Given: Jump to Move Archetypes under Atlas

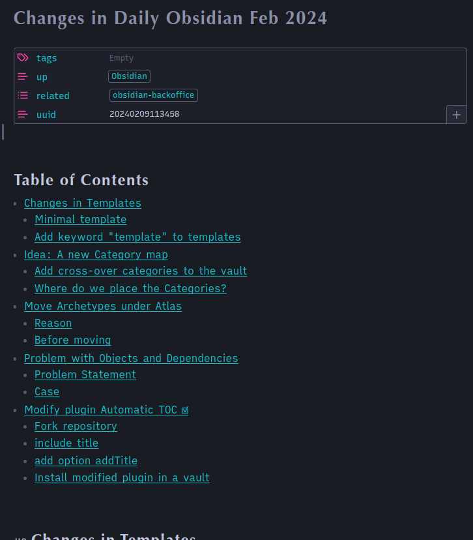Looking at the screenshot, I should click(x=103, y=306).
